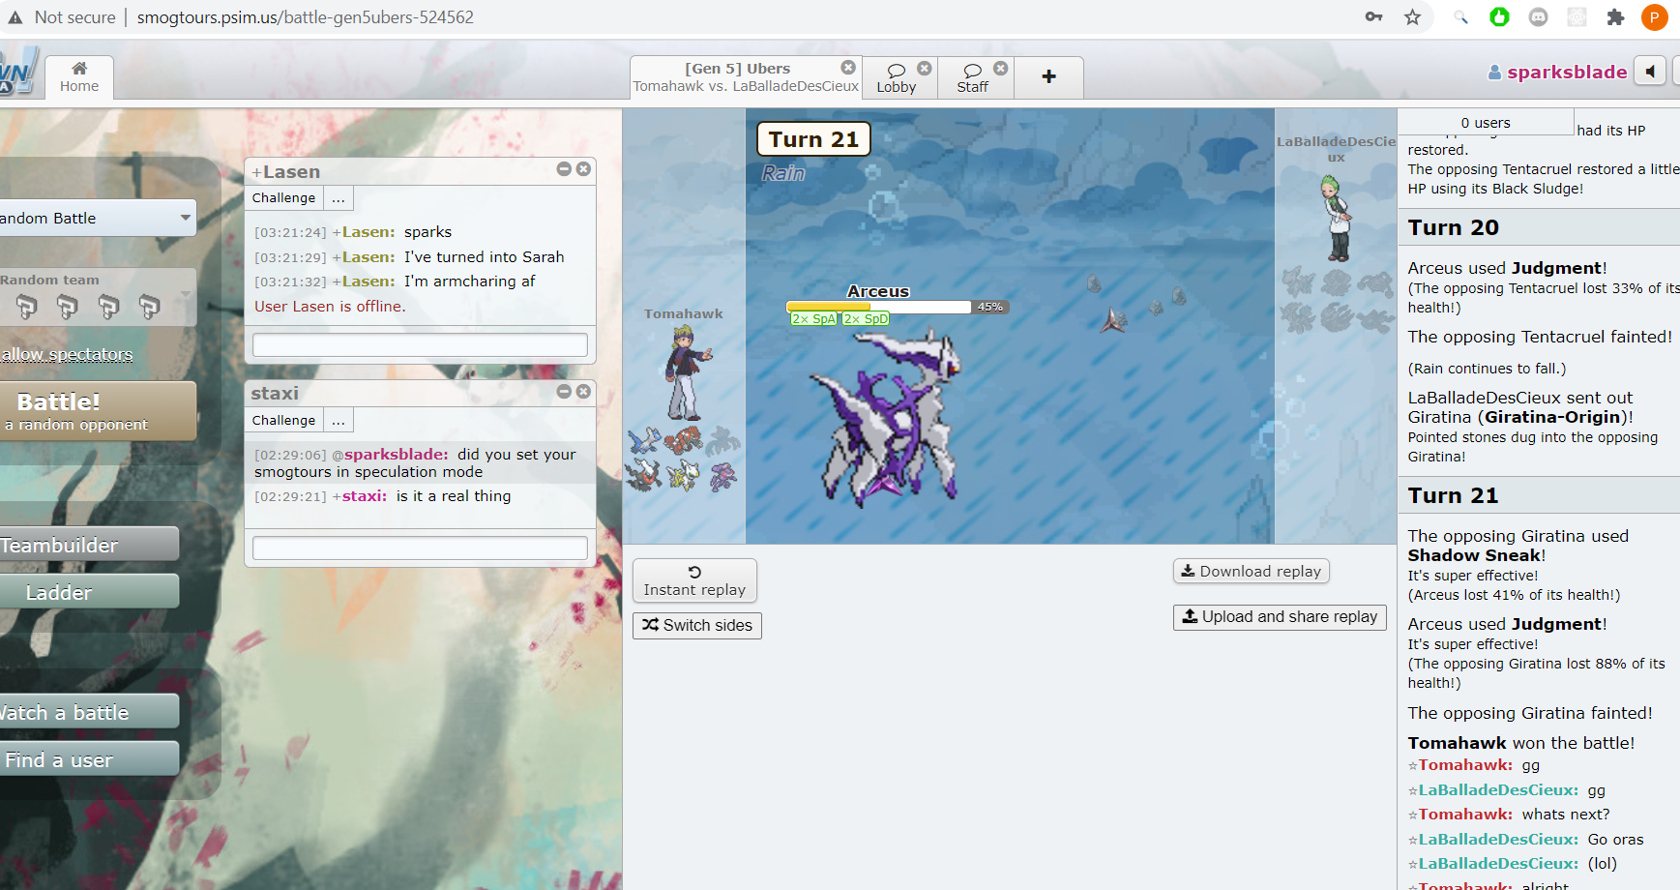Close the Lobby tab
Image resolution: width=1680 pixels, height=890 pixels.
[x=925, y=68]
